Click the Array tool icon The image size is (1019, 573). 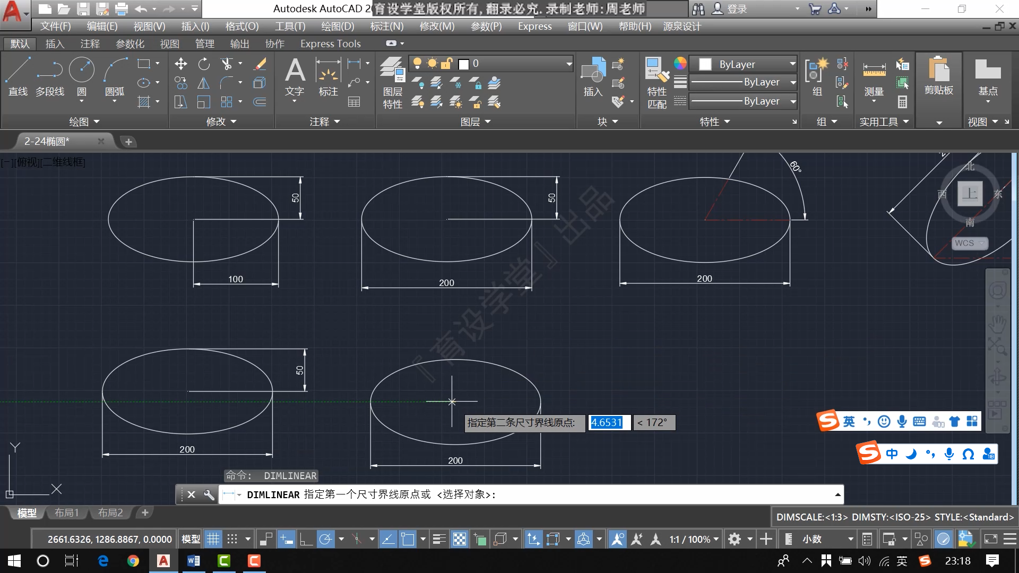point(227,102)
